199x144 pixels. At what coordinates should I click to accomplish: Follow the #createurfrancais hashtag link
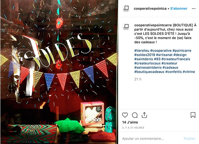[x=176, y=59]
